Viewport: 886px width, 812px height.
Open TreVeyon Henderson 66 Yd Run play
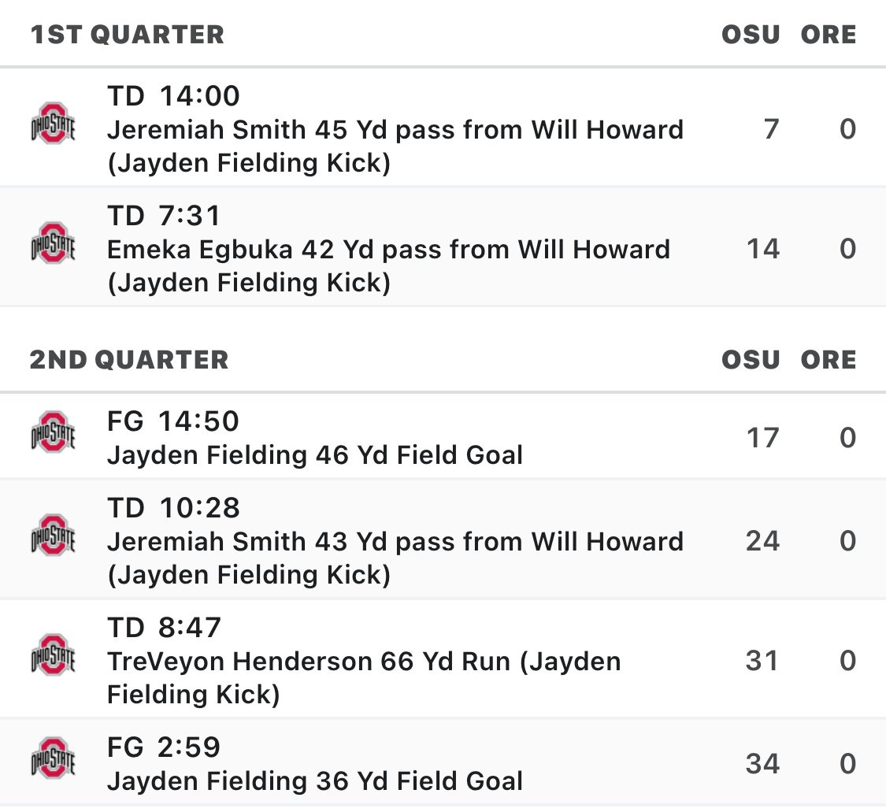tap(363, 662)
